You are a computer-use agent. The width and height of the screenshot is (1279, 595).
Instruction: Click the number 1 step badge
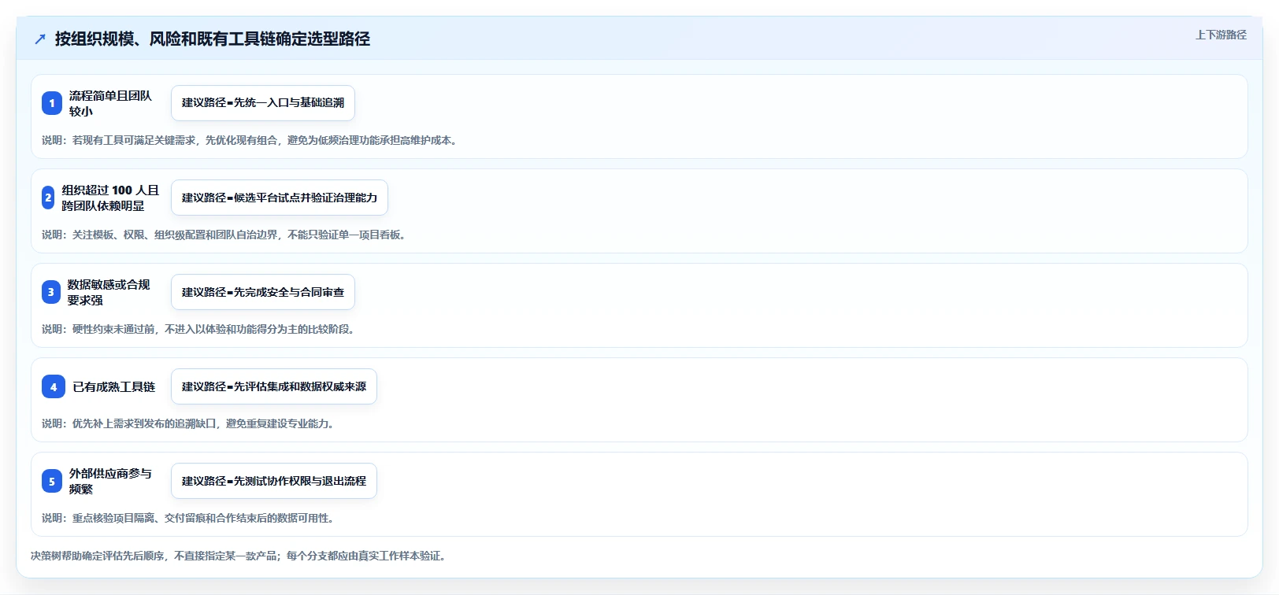click(x=52, y=103)
